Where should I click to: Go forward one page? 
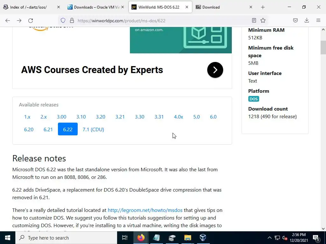tap(19, 21)
